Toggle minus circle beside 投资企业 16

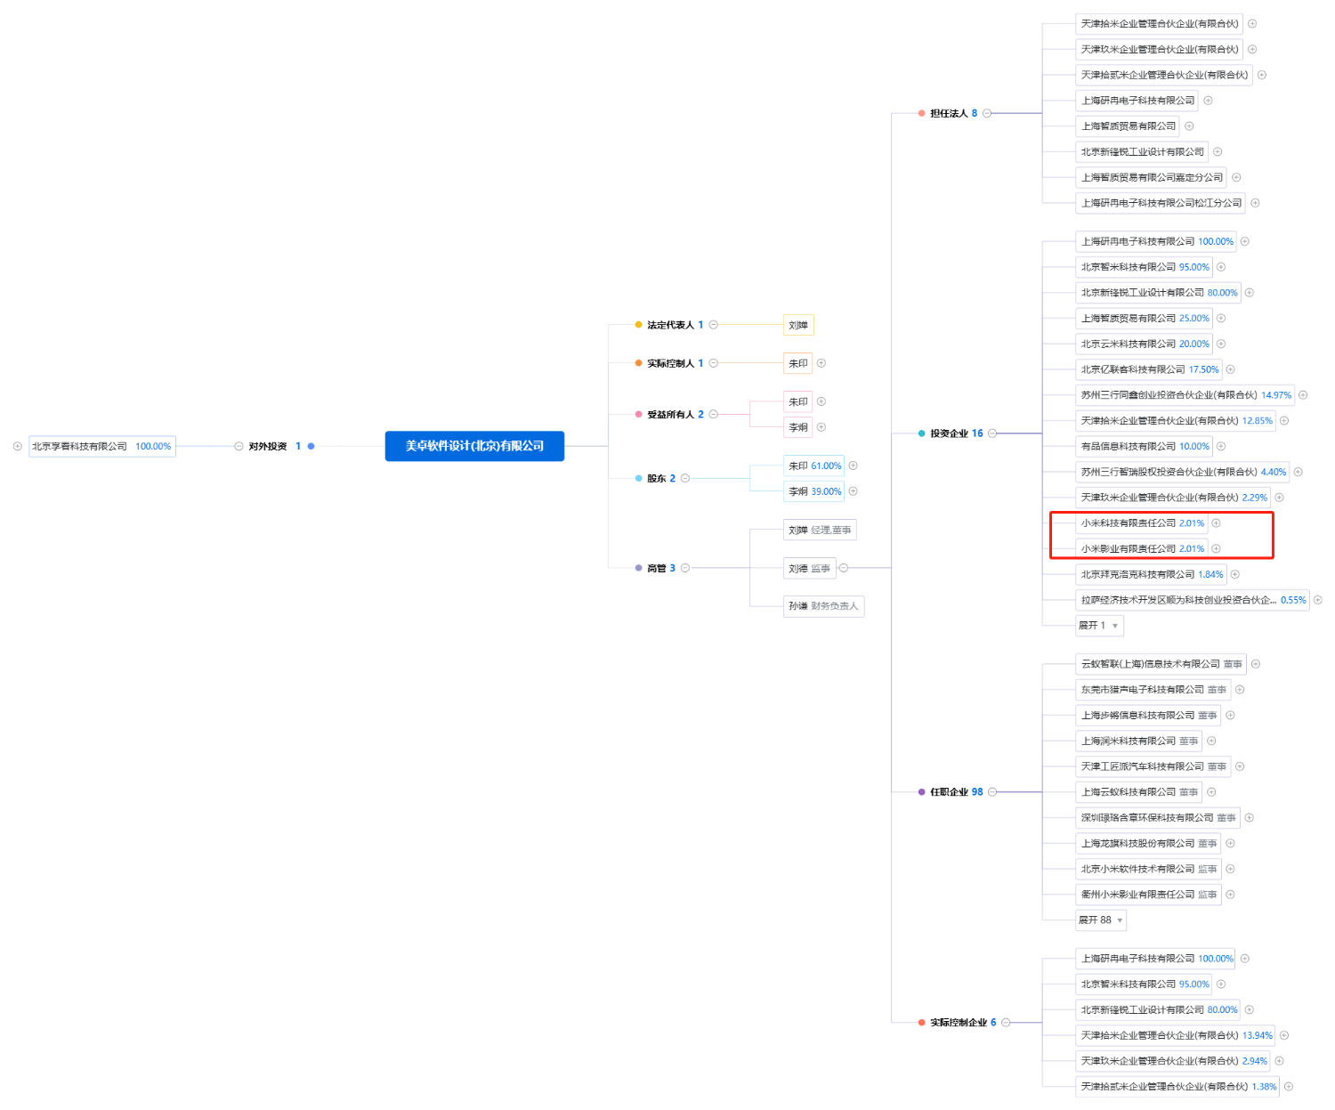click(x=992, y=433)
